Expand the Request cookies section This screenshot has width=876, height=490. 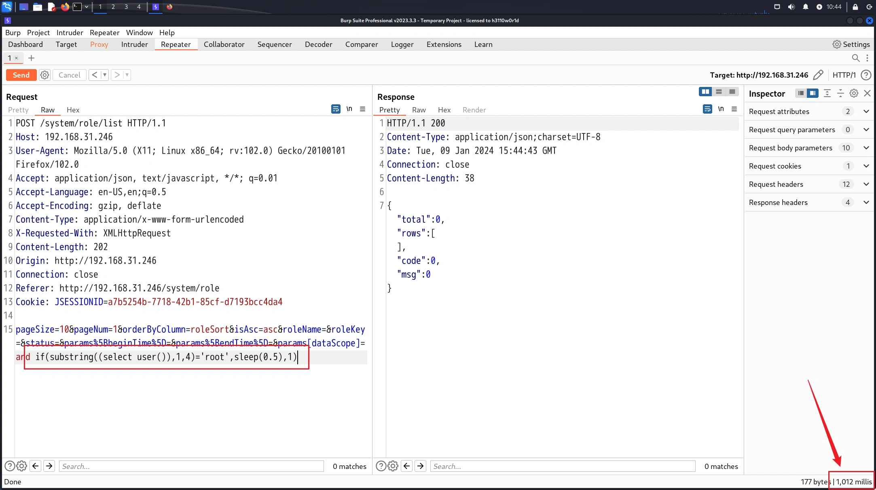(x=866, y=166)
